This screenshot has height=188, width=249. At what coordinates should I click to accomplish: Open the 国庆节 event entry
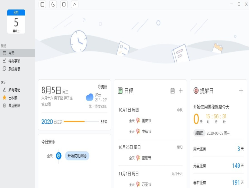pyautogui.click(x=146, y=121)
